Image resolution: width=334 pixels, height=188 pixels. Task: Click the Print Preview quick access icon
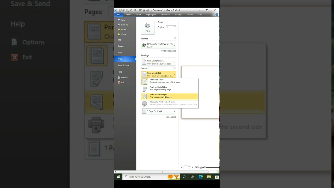coord(127,10)
